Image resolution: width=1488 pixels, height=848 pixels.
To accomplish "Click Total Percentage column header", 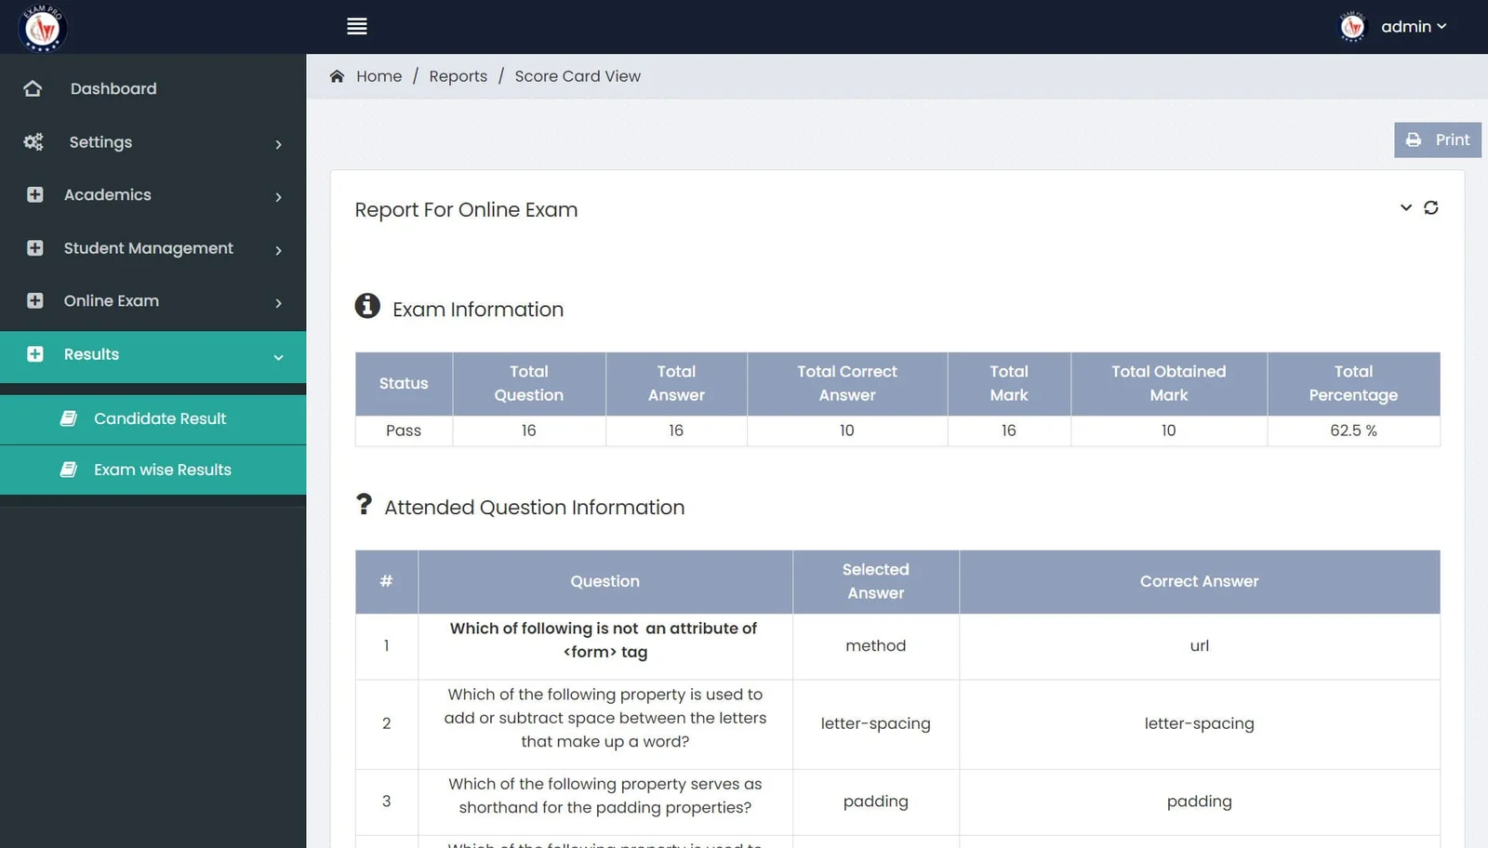I will (x=1353, y=383).
